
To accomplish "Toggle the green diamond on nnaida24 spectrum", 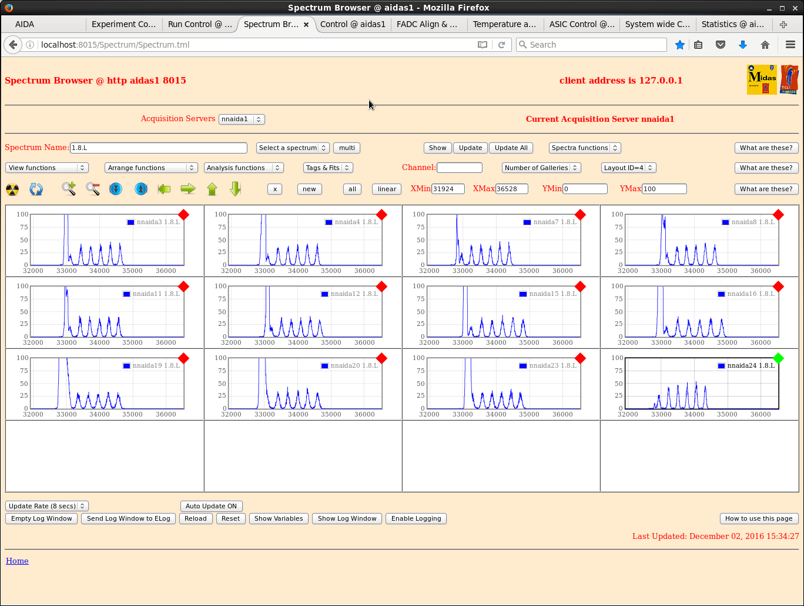I will tap(778, 358).
